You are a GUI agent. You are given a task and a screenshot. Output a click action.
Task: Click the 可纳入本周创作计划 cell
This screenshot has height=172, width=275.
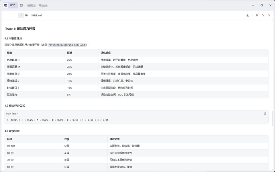point(188,160)
